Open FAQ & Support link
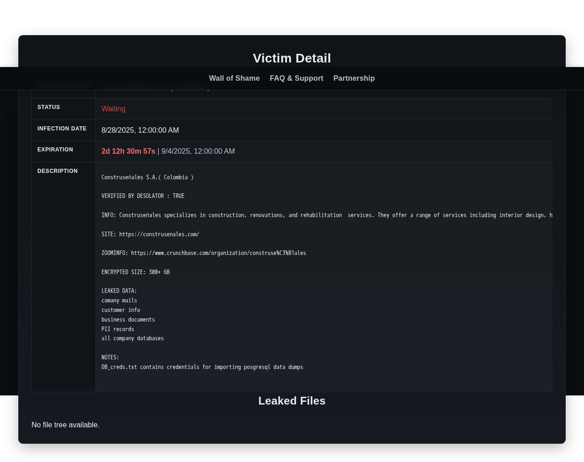 coord(297,78)
